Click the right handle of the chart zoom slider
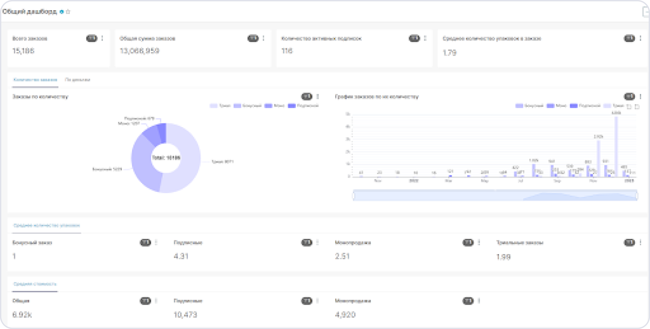The image size is (650, 329). click(637, 196)
